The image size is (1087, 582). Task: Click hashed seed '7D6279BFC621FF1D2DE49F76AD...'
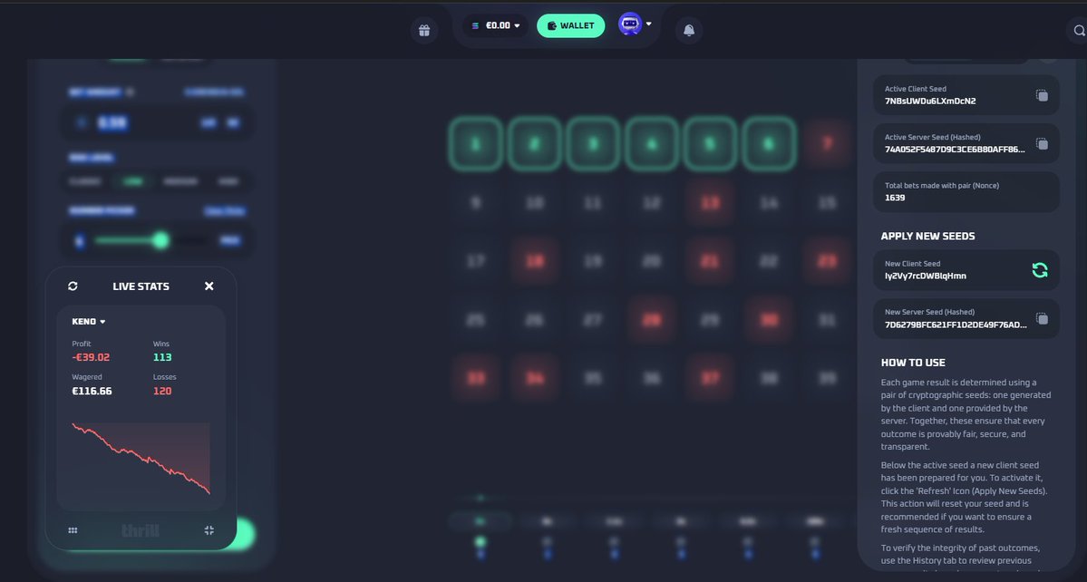pos(956,325)
